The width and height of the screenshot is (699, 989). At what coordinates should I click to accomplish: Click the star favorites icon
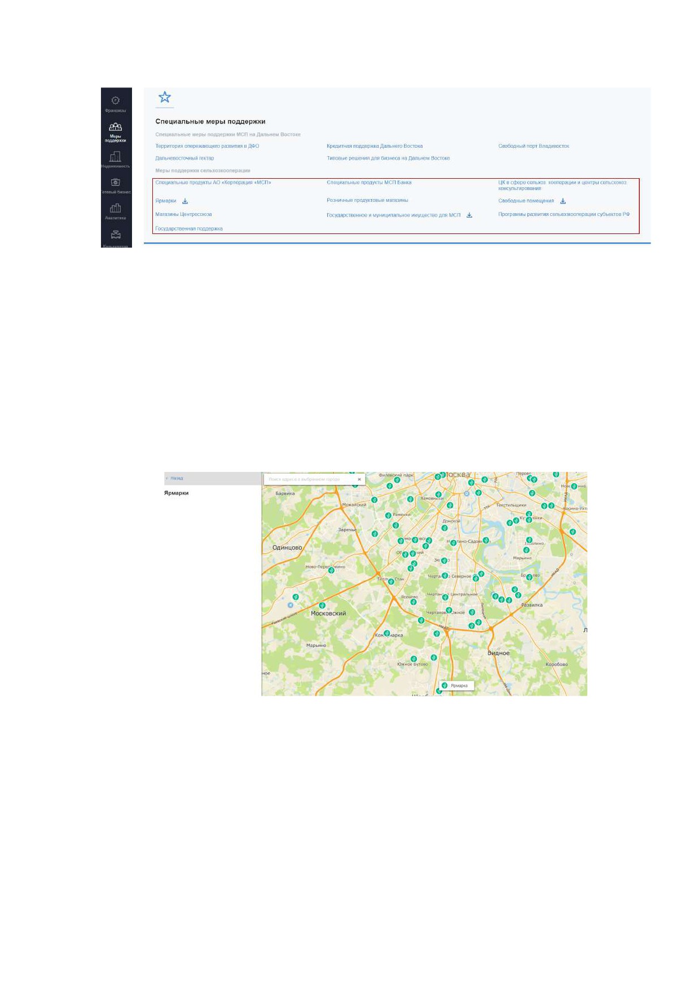[164, 97]
